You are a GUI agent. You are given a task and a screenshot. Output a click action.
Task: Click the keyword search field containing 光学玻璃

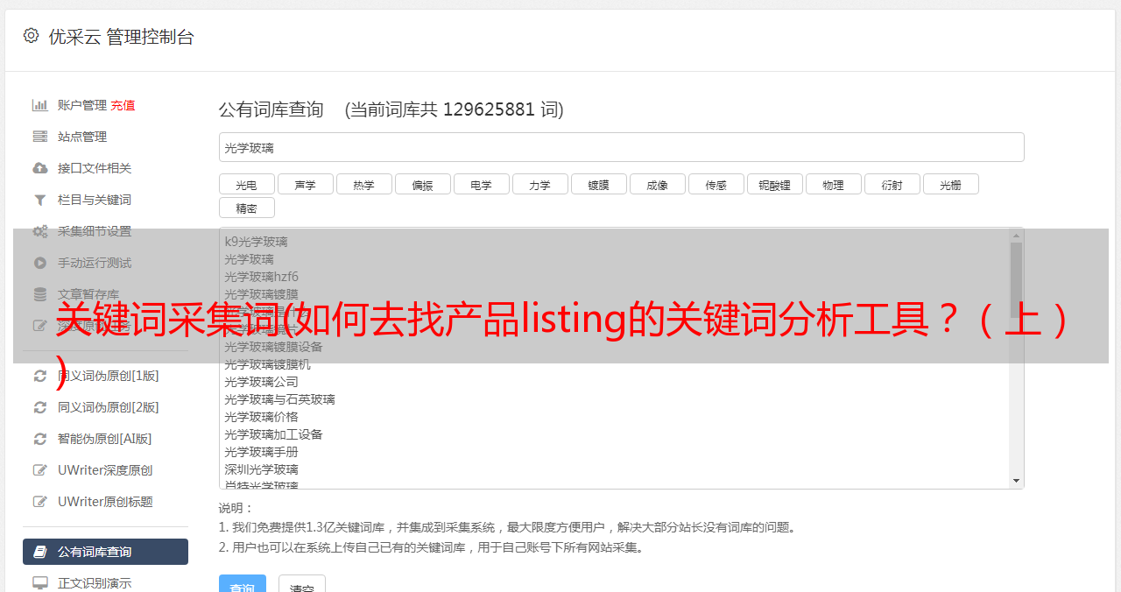[x=621, y=147]
